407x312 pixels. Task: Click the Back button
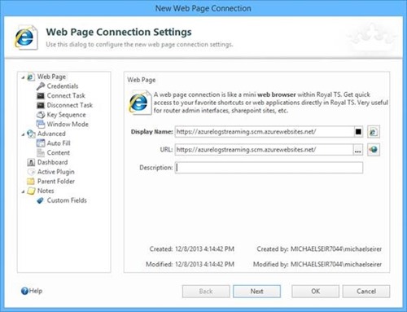[x=206, y=292]
